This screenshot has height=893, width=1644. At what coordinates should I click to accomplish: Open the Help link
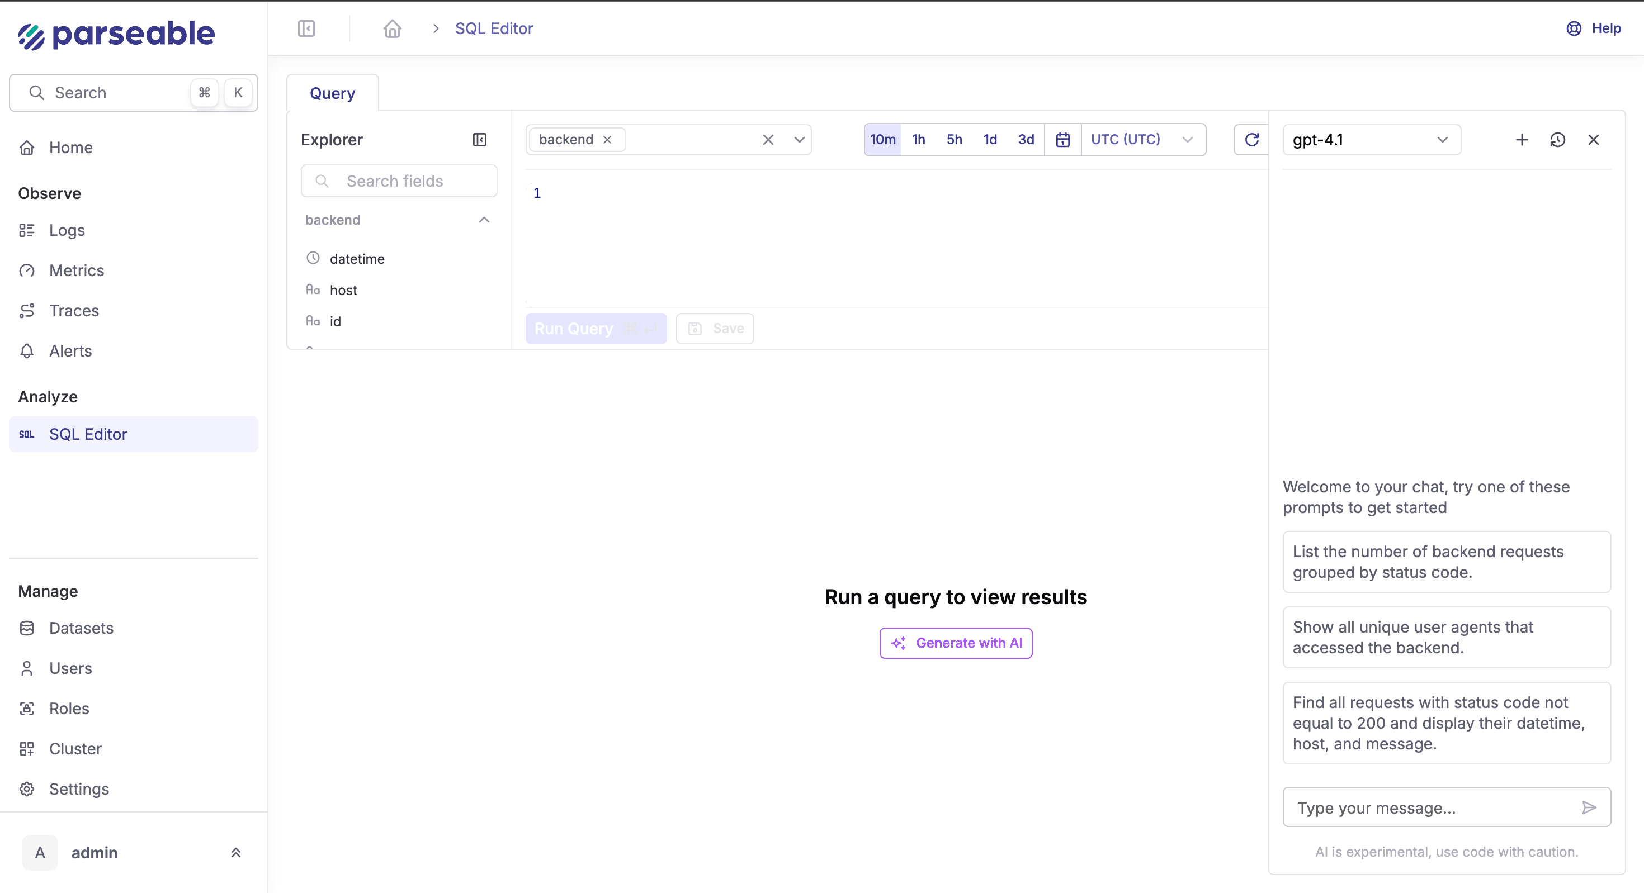(x=1594, y=28)
